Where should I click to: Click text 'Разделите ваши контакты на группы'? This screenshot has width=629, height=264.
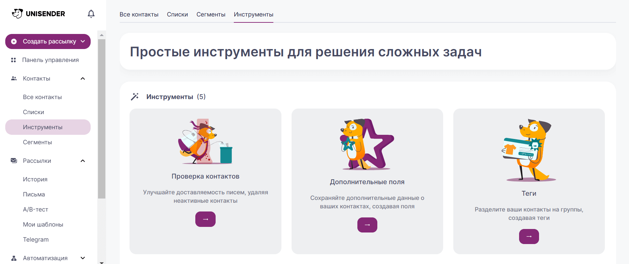(x=529, y=209)
